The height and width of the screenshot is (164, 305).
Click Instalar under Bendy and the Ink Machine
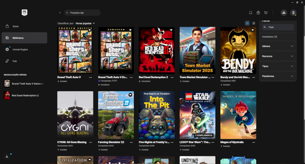225,85
